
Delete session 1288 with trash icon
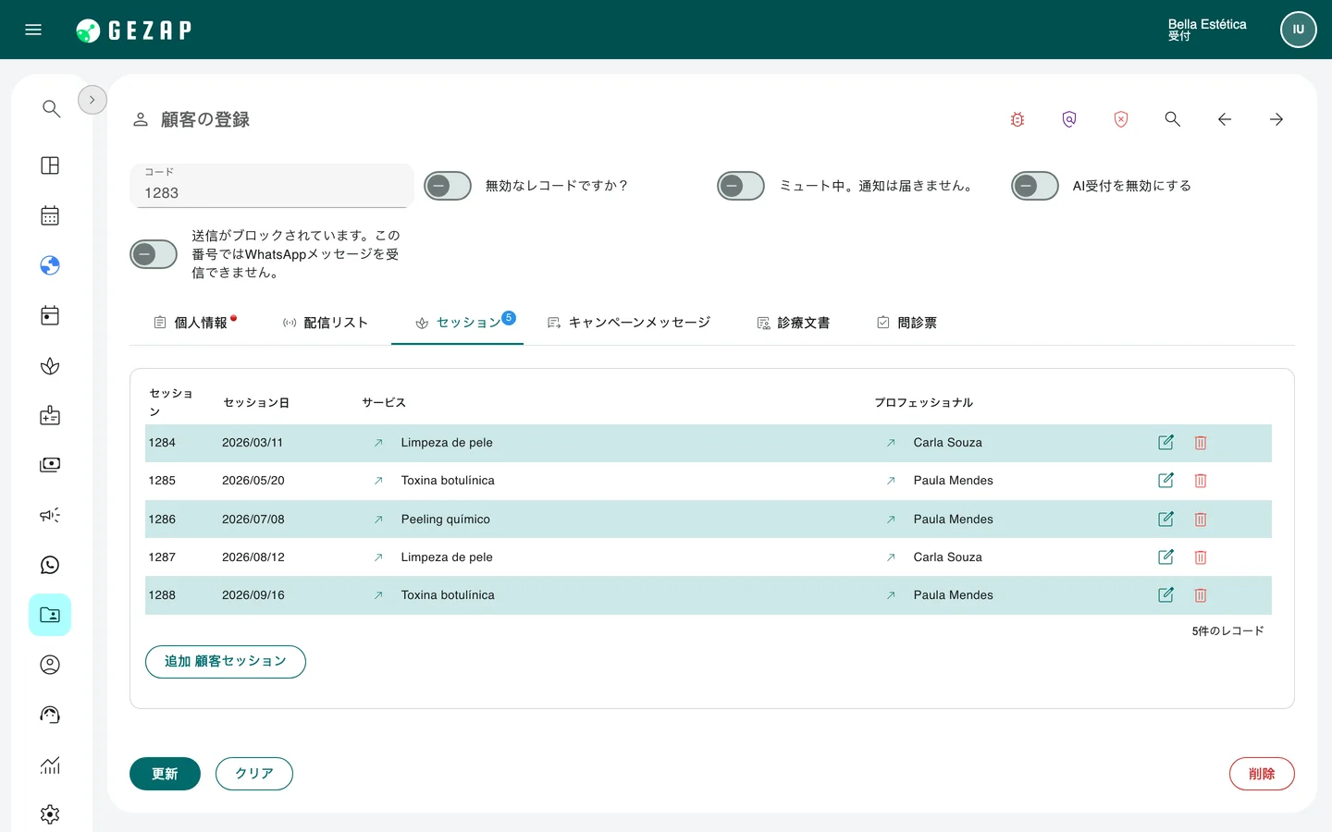click(1201, 595)
